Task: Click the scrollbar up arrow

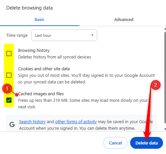Action: click(165, 29)
